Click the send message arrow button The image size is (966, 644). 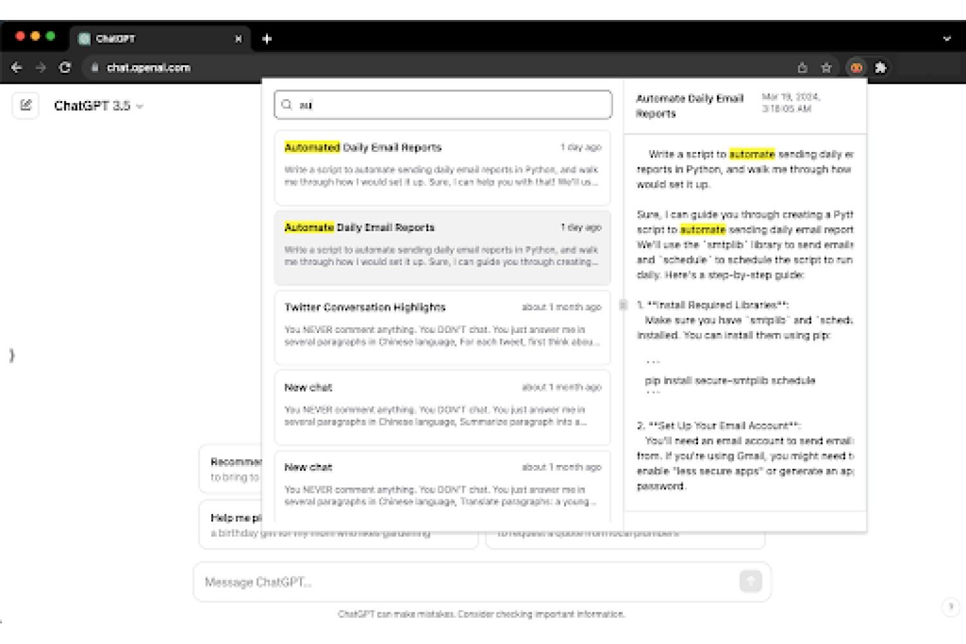click(x=750, y=581)
